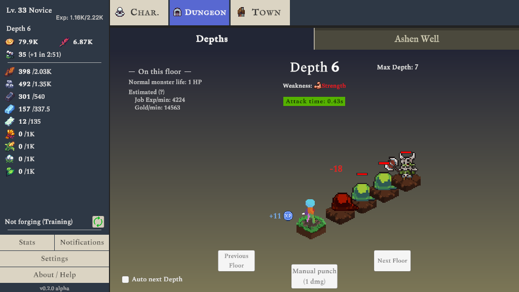
Task: Open the Char. tab
Action: click(139, 13)
